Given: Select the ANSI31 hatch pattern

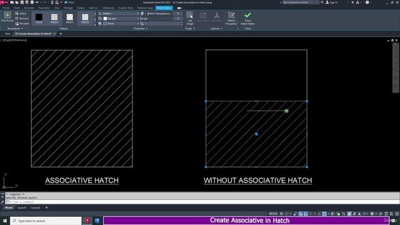Looking at the screenshot, I should coord(69,18).
